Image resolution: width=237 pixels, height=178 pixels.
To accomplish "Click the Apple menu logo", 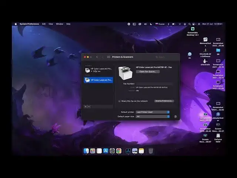I will pos(16,24).
